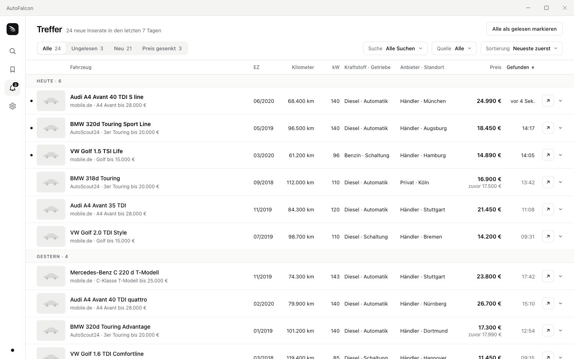Expand the BMW 318d Touring row
The height and width of the screenshot is (359, 574).
(x=560, y=182)
